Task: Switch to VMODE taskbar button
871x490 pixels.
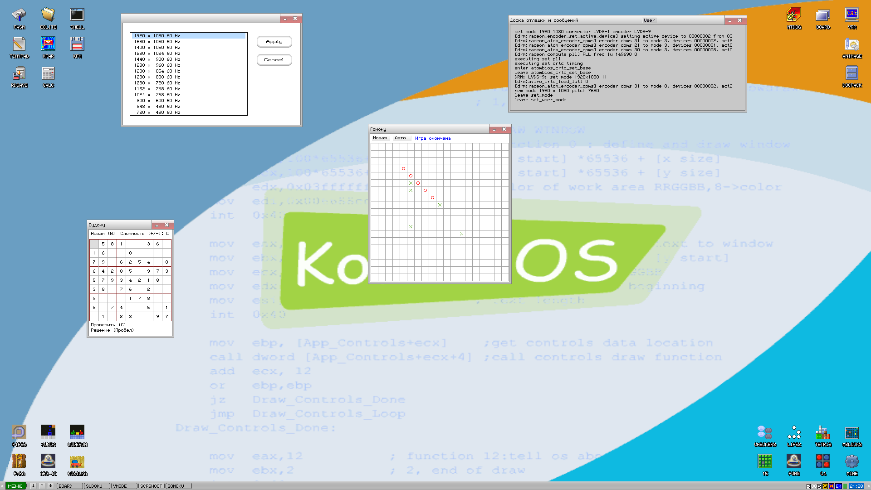Action: click(x=124, y=486)
